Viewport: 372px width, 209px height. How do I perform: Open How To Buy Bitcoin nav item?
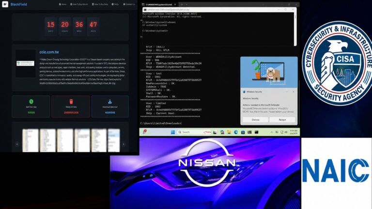click(x=79, y=4)
